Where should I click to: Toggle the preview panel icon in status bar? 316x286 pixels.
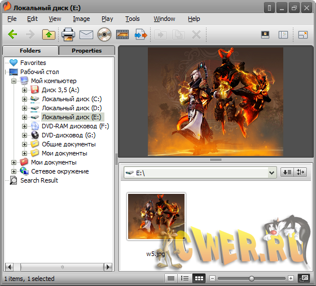coord(305,279)
